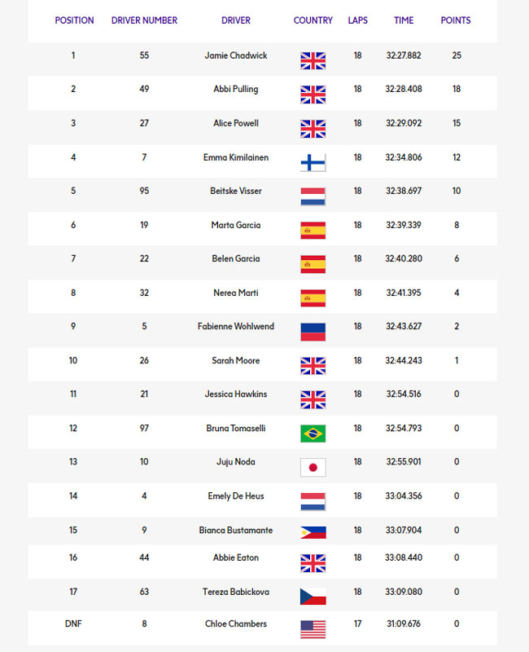This screenshot has height=652, width=529.
Task: Click the POSITION column header
Action: click(74, 20)
